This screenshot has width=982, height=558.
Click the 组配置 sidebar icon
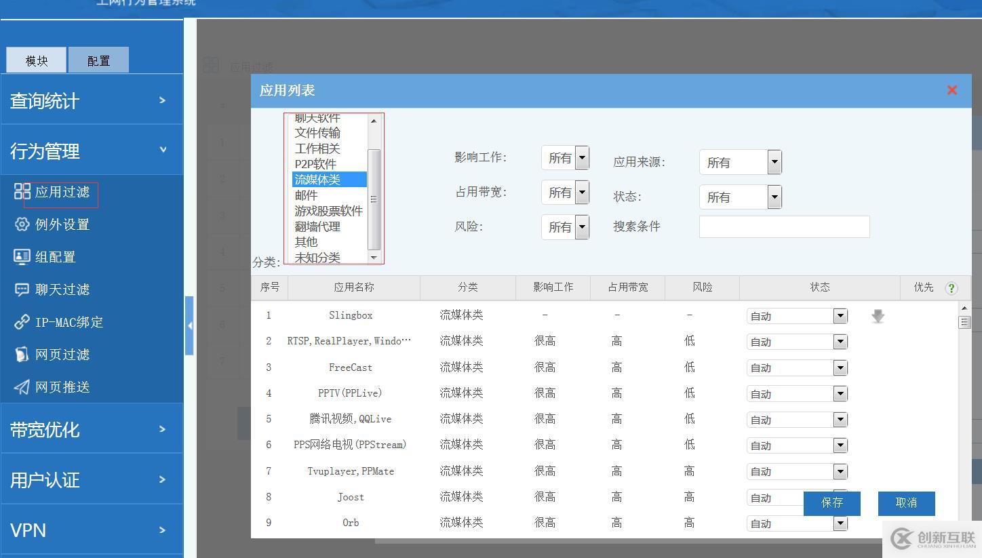click(x=22, y=256)
